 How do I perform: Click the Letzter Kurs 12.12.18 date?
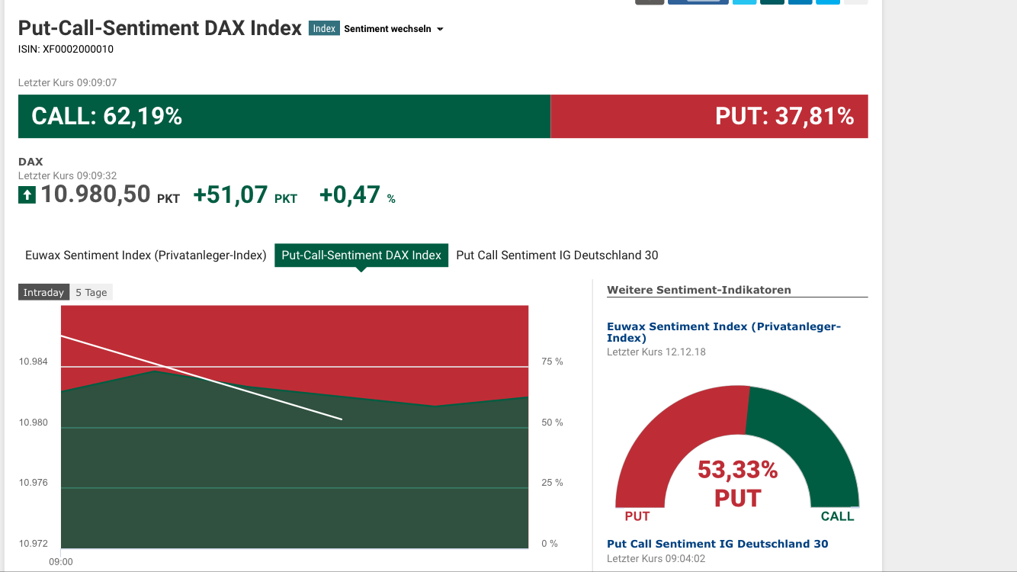656,352
